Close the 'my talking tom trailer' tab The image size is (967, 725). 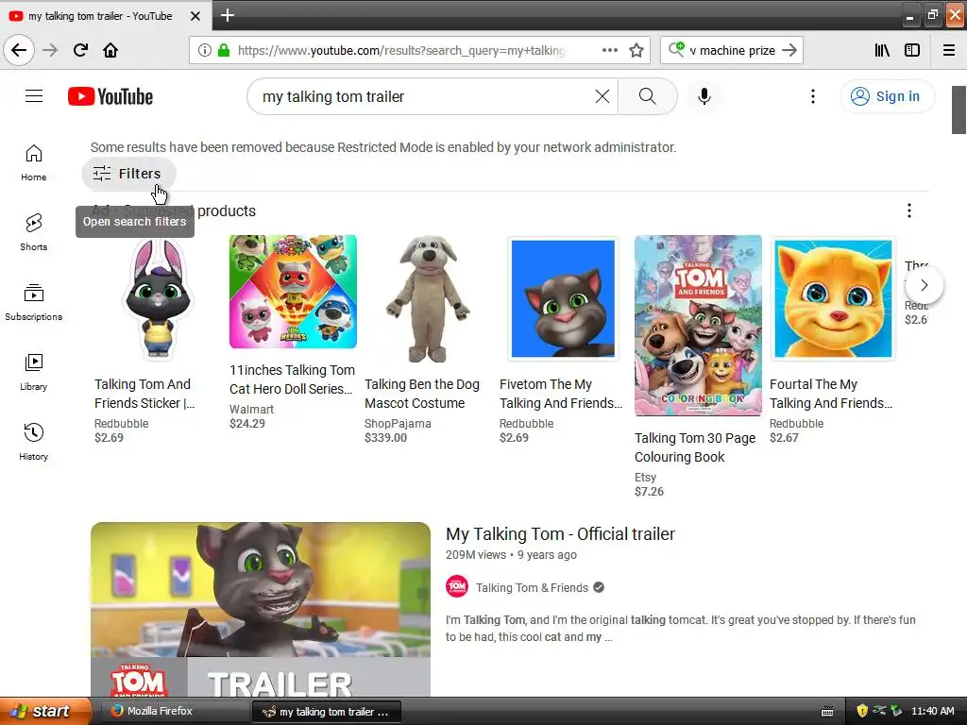coord(195,16)
